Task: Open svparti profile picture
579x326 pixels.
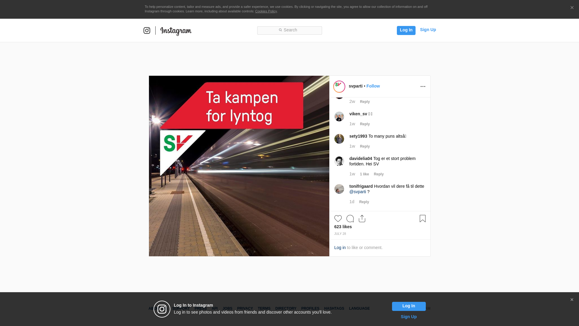Action: pyautogui.click(x=339, y=87)
